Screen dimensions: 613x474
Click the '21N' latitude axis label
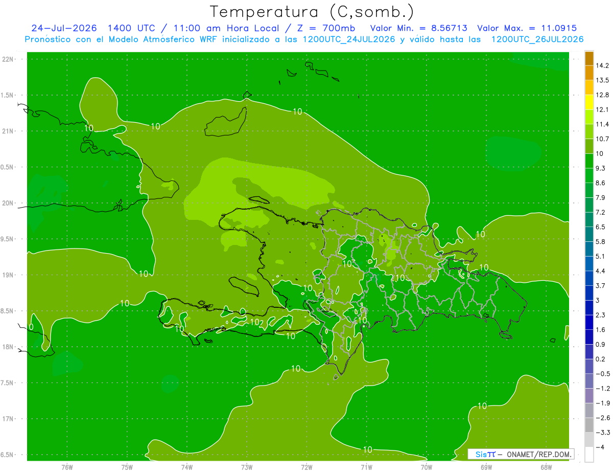(x=8, y=131)
